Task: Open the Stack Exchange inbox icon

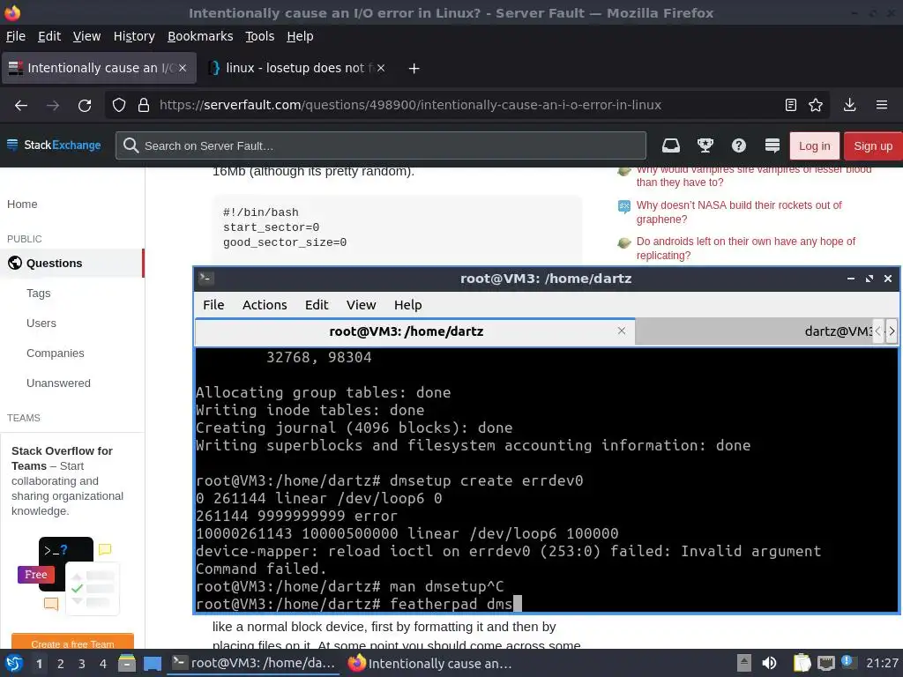Action: (671, 145)
